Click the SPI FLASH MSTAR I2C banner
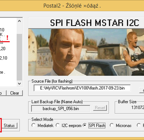The image size is (144, 140). (86, 23)
